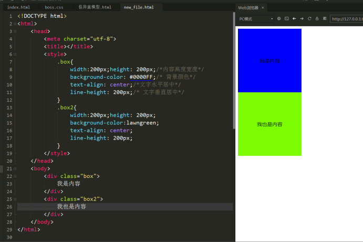This screenshot has width=363, height=242.
Task: Click the comment '/*文字水平居中*/' on line 10
Action: (x=157, y=85)
